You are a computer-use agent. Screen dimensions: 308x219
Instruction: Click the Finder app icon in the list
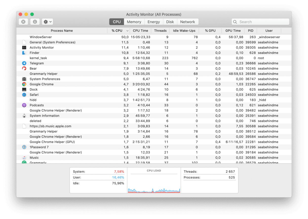tap(24, 53)
